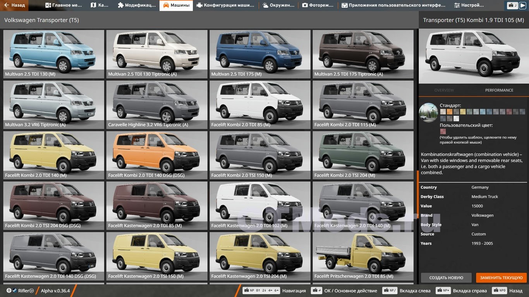The image size is (529, 297).
Task: Click the СОЗДАТЬ НОВУЮ button
Action: pos(446,278)
